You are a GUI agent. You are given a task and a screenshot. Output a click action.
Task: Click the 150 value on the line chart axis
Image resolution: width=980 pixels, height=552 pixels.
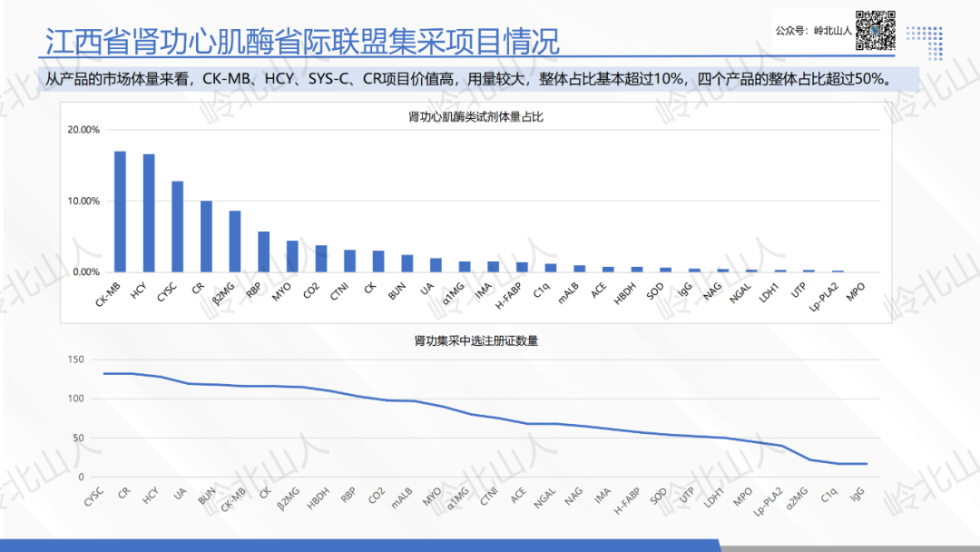click(75, 360)
